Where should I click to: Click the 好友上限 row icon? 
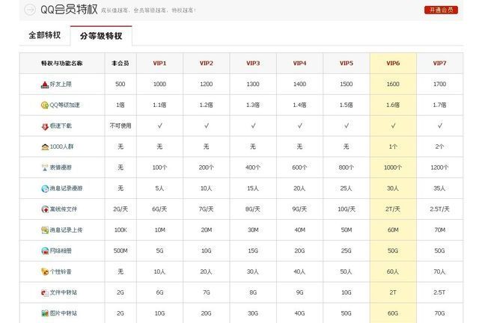pos(45,84)
